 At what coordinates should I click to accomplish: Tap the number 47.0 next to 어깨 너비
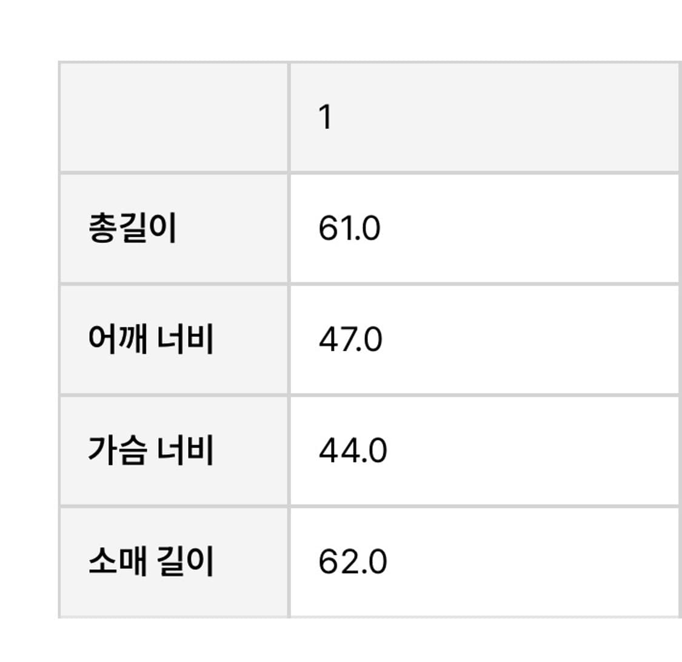[x=350, y=339]
